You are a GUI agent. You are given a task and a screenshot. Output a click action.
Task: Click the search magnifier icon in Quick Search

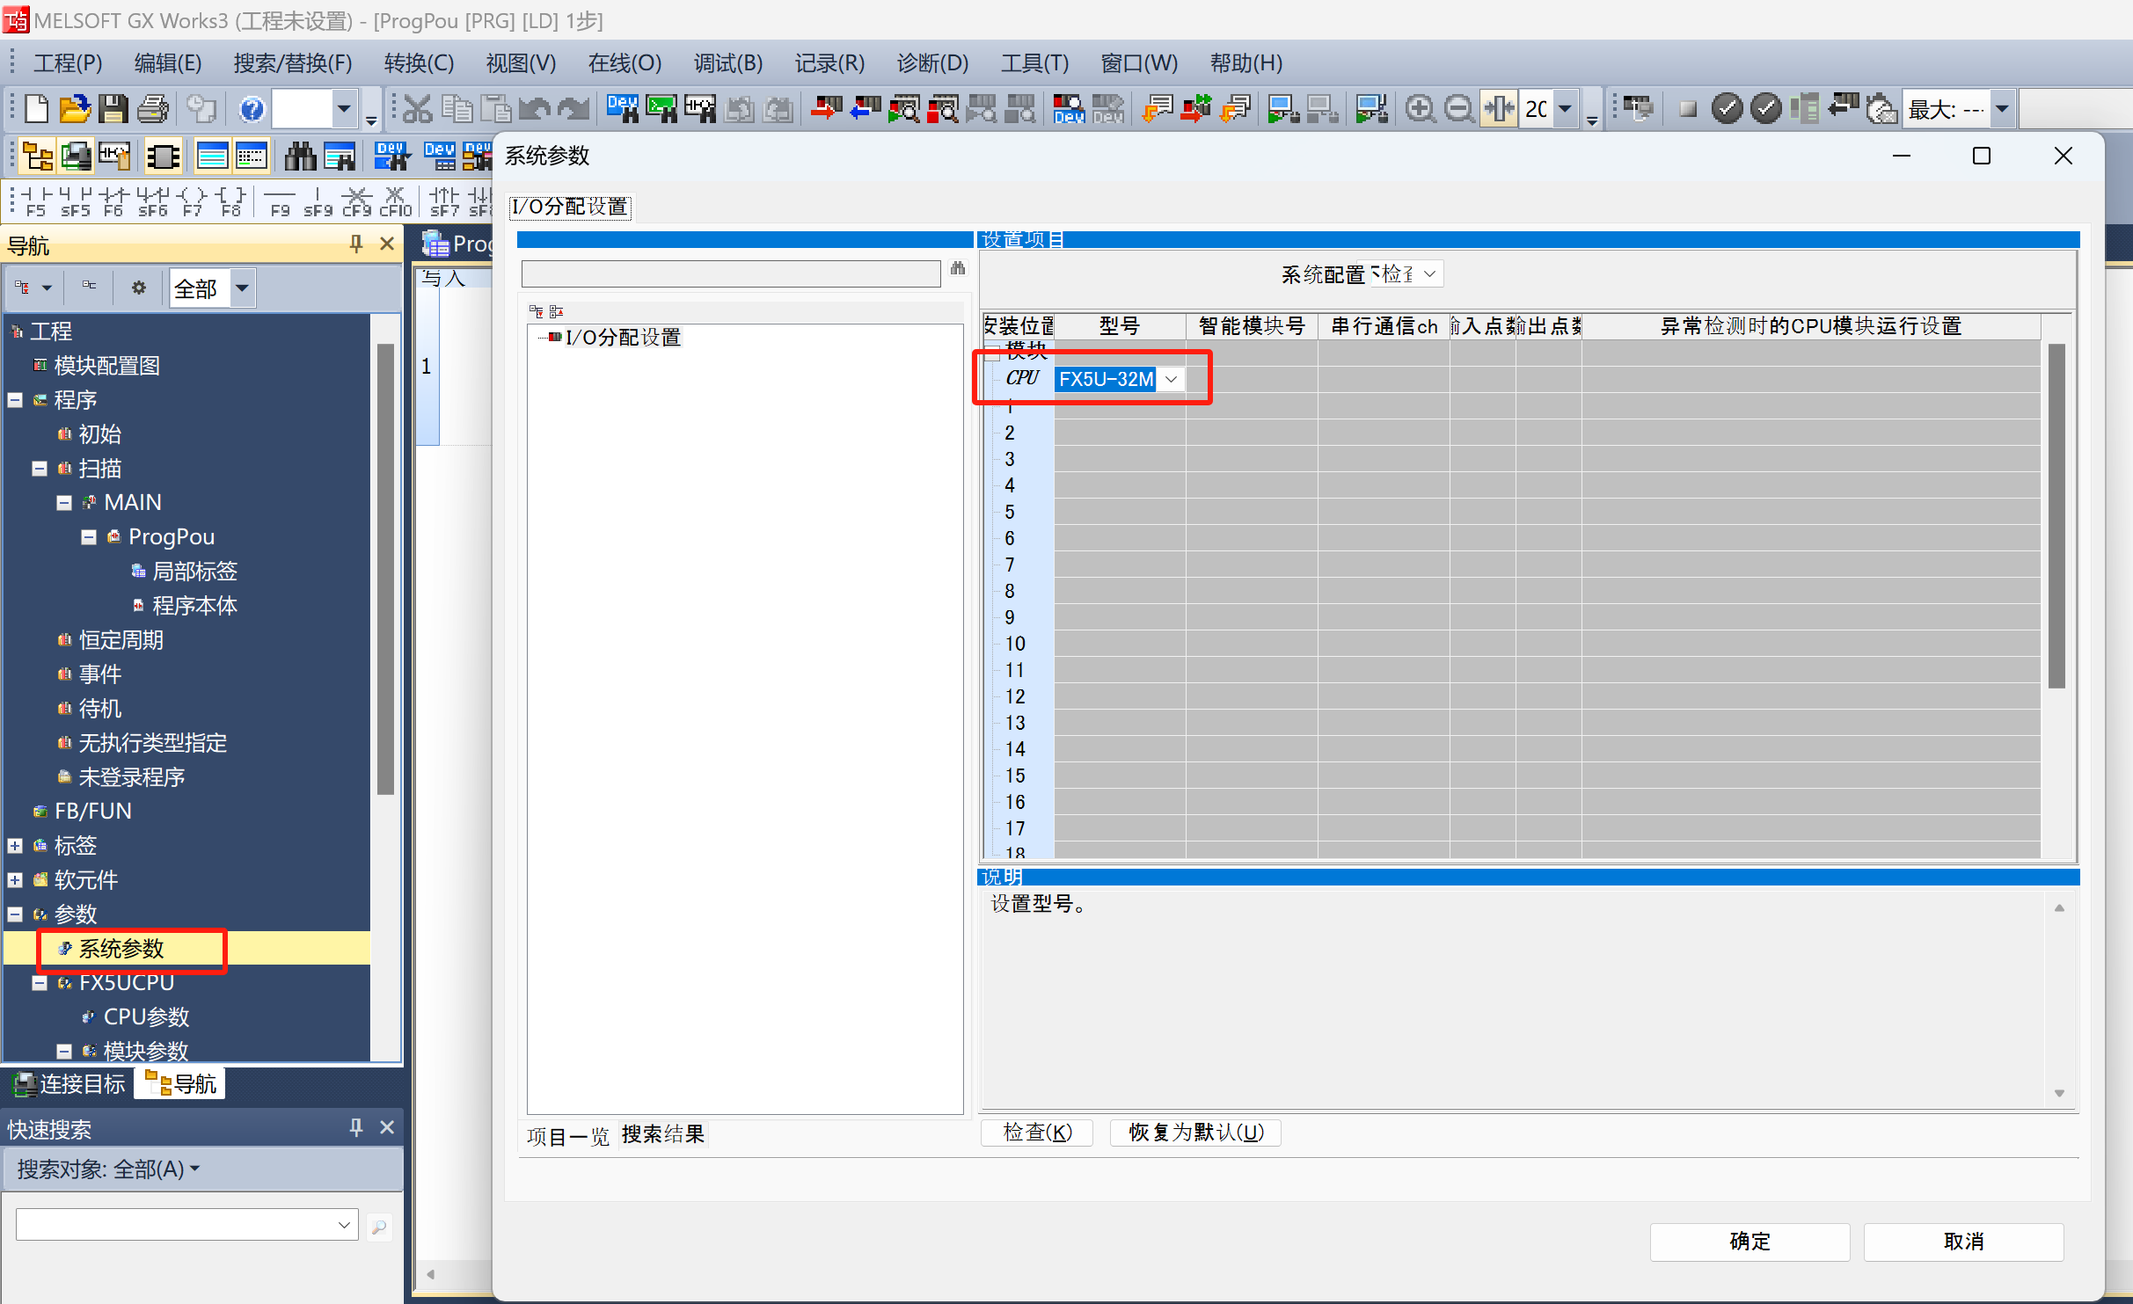(x=379, y=1227)
